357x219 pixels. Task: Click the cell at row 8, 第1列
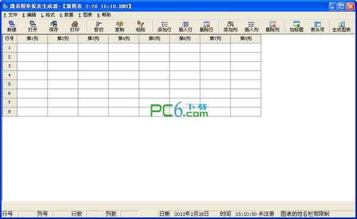[x=32, y=112]
